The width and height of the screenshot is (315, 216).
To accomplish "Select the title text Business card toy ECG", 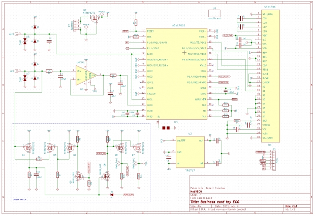I will (x=215, y=202).
